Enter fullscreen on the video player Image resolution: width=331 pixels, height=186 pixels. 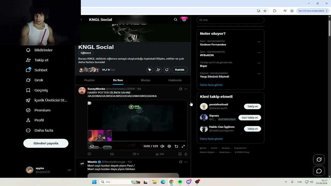pos(183,146)
